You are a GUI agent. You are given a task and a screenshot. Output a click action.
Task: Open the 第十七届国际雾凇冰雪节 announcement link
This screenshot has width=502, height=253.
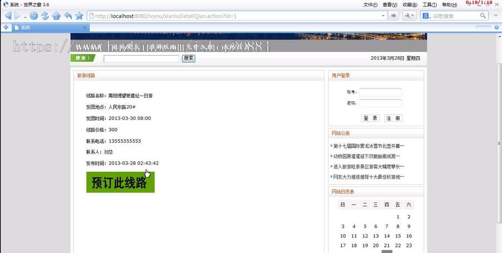(x=369, y=146)
